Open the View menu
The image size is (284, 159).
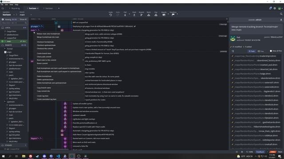[x=11, y=4]
